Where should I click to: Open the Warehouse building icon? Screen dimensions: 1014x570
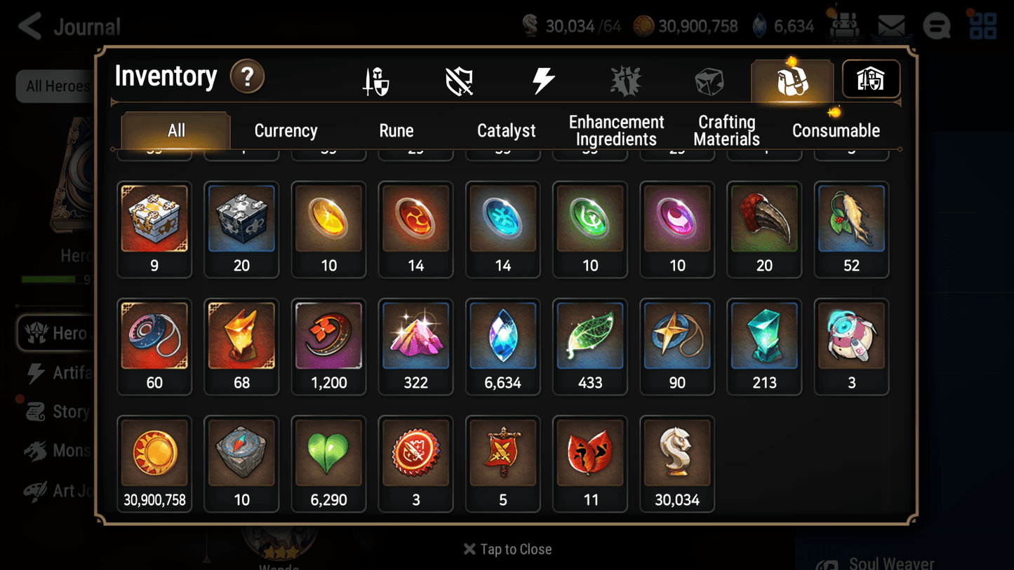tap(870, 79)
